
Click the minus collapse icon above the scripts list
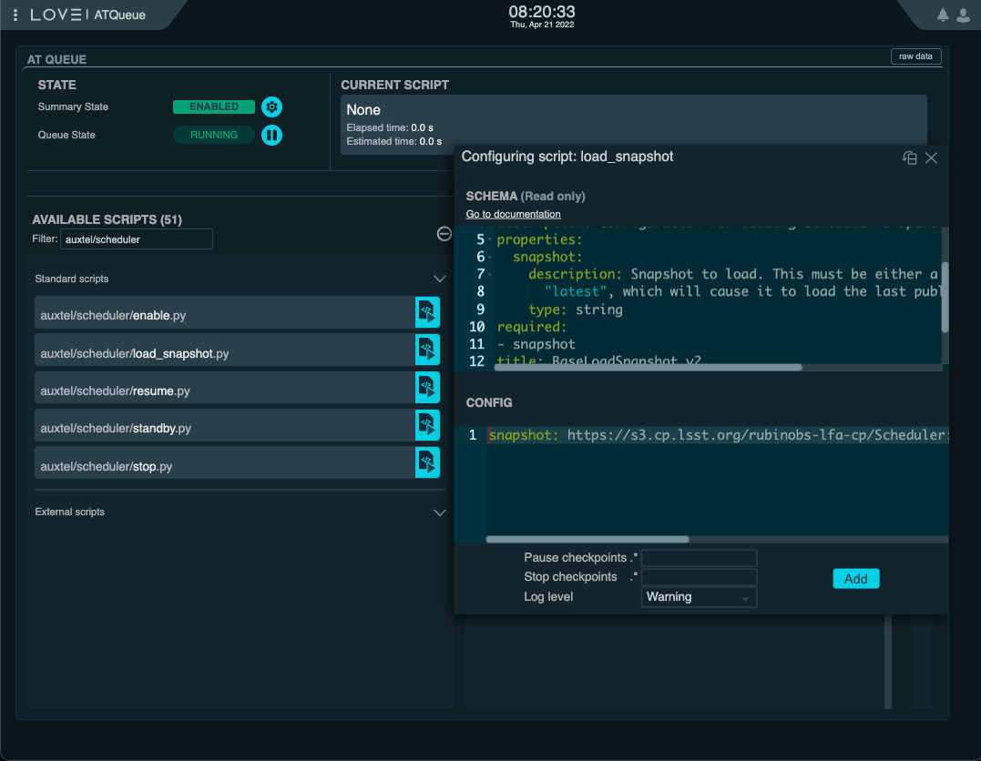(x=444, y=233)
